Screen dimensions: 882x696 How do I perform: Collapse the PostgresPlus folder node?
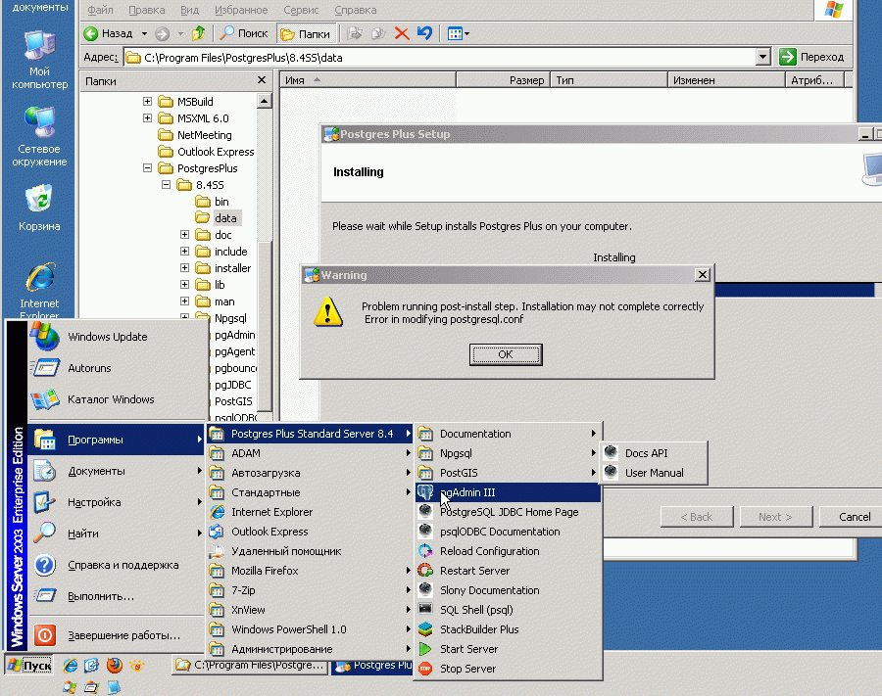pyautogui.click(x=147, y=168)
